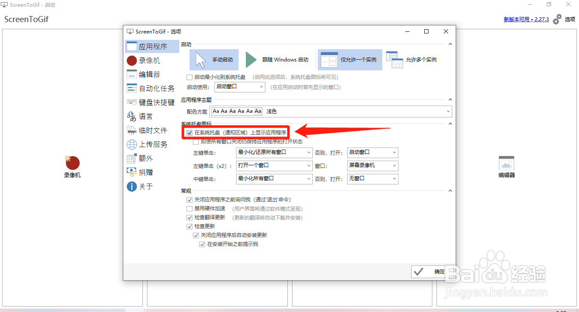Toggle 检查更新 checkbox
Image resolution: width=579 pixels, height=312 pixels.
[189, 226]
